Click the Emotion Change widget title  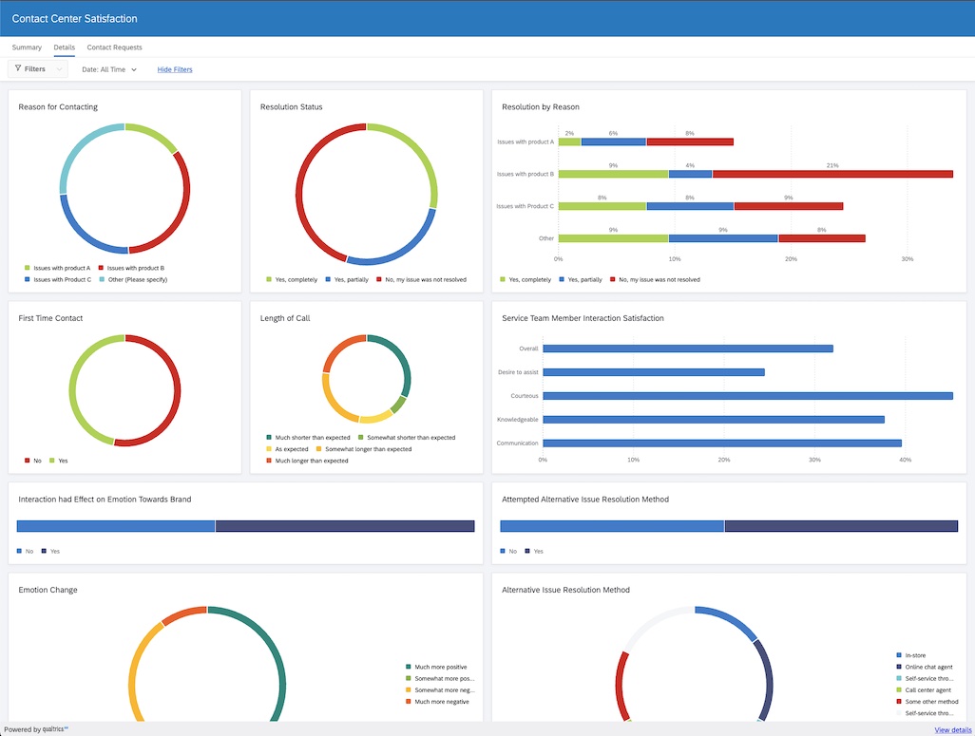48,590
